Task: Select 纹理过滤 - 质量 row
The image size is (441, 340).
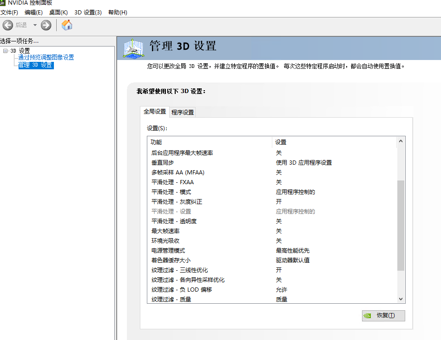Action: [272, 299]
